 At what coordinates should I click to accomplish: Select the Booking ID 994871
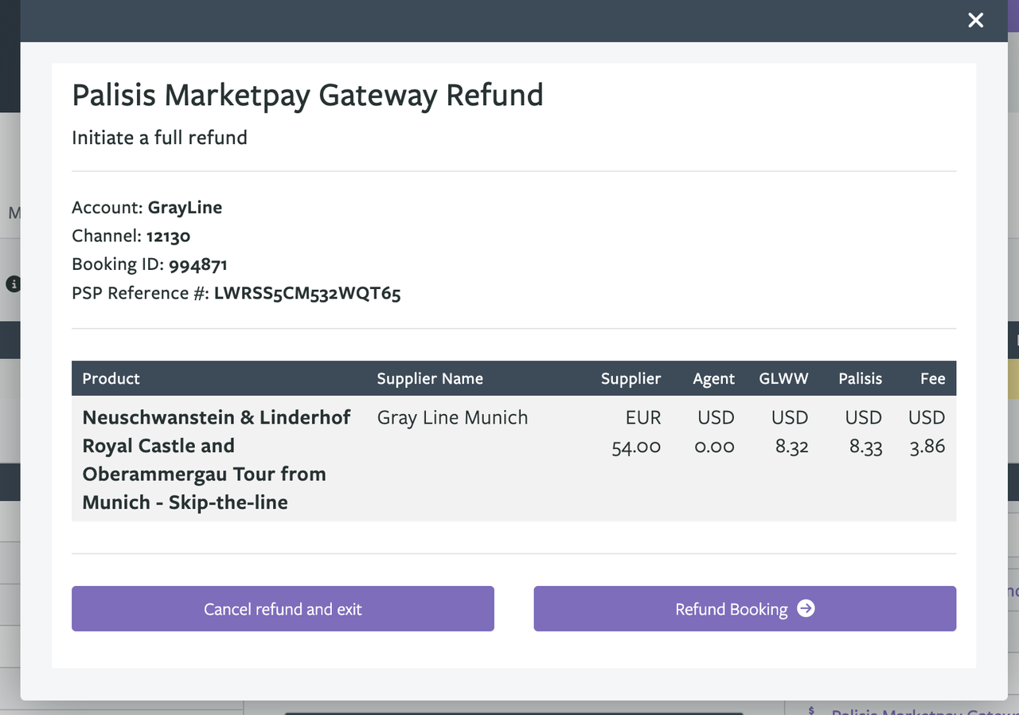(x=198, y=264)
